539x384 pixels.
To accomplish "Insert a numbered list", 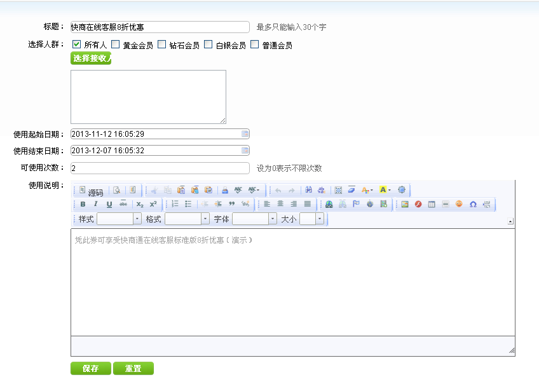I will pyautogui.click(x=175, y=204).
